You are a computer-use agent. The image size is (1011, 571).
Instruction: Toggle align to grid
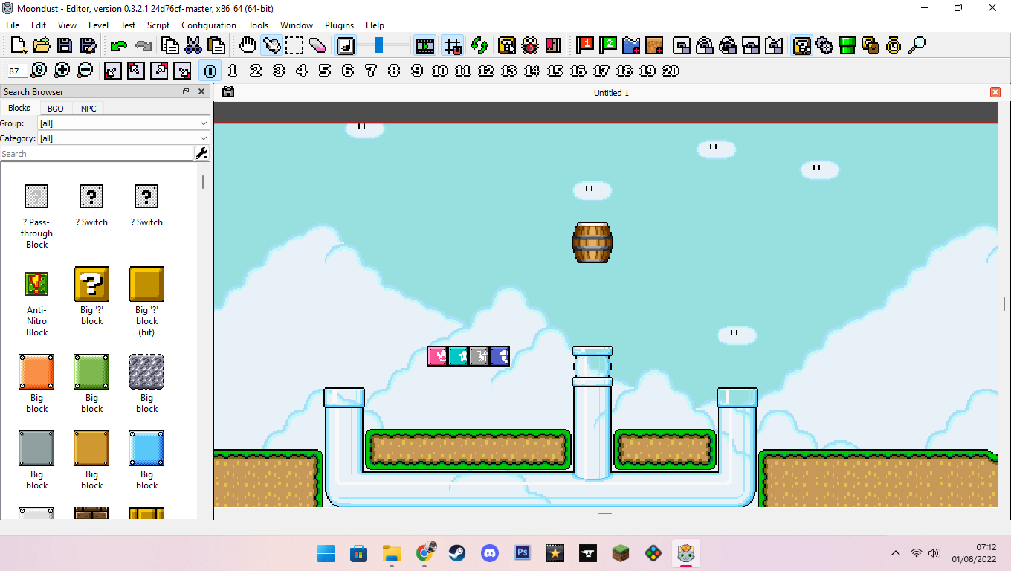(453, 46)
